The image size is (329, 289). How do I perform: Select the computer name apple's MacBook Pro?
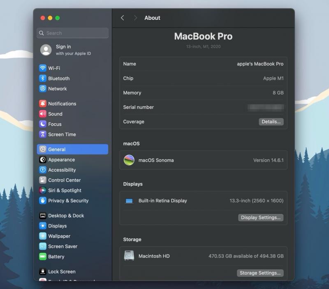pos(260,64)
